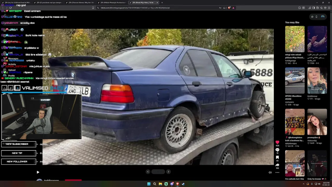Viewport: 332px width, 187px height.
Task: Share the post with the arrow icon
Action: (277, 165)
